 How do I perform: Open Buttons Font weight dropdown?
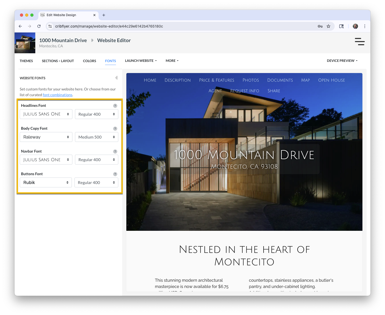pyautogui.click(x=96, y=182)
